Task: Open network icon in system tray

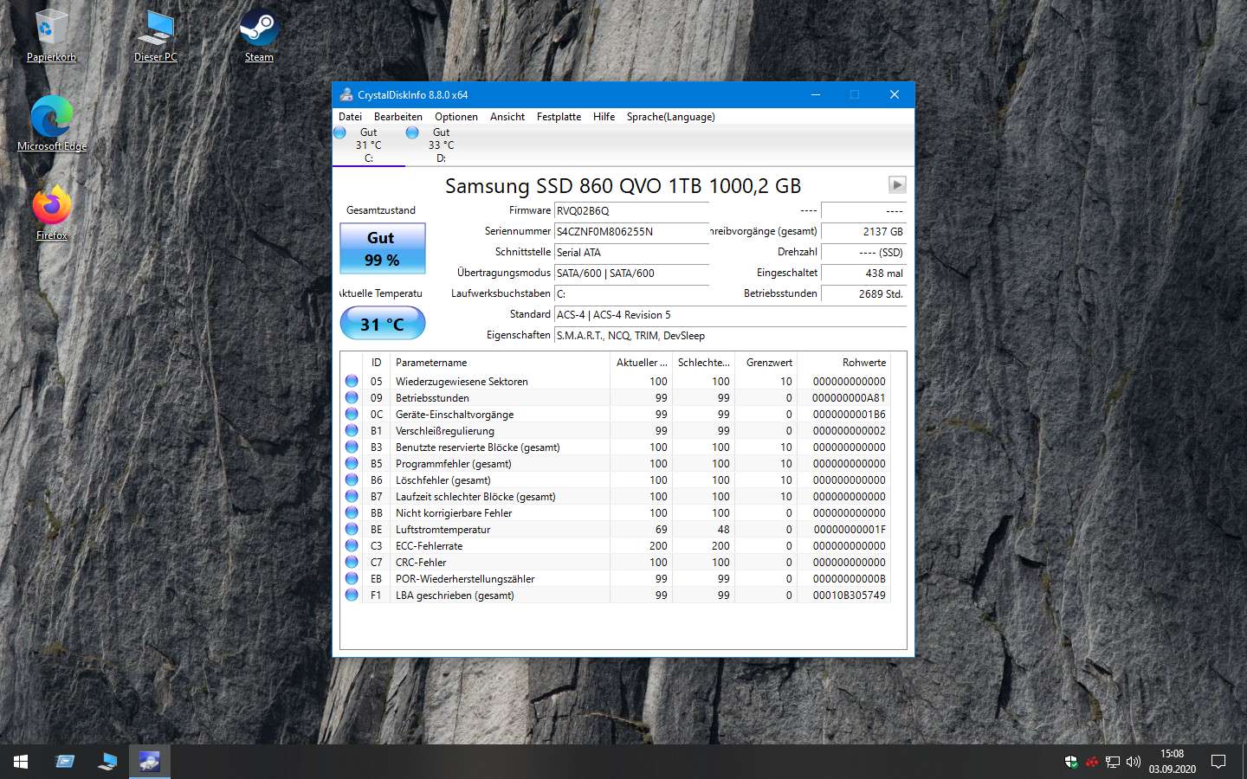Action: click(1113, 762)
